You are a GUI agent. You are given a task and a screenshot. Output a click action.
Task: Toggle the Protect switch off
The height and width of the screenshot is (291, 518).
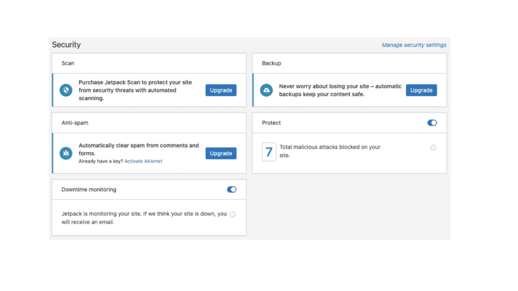432,123
